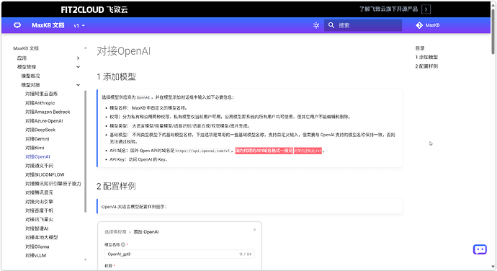Screen dimensions: 497x271
Task: Open 对接DeepSeek in the sidebar
Action: tap(40, 130)
